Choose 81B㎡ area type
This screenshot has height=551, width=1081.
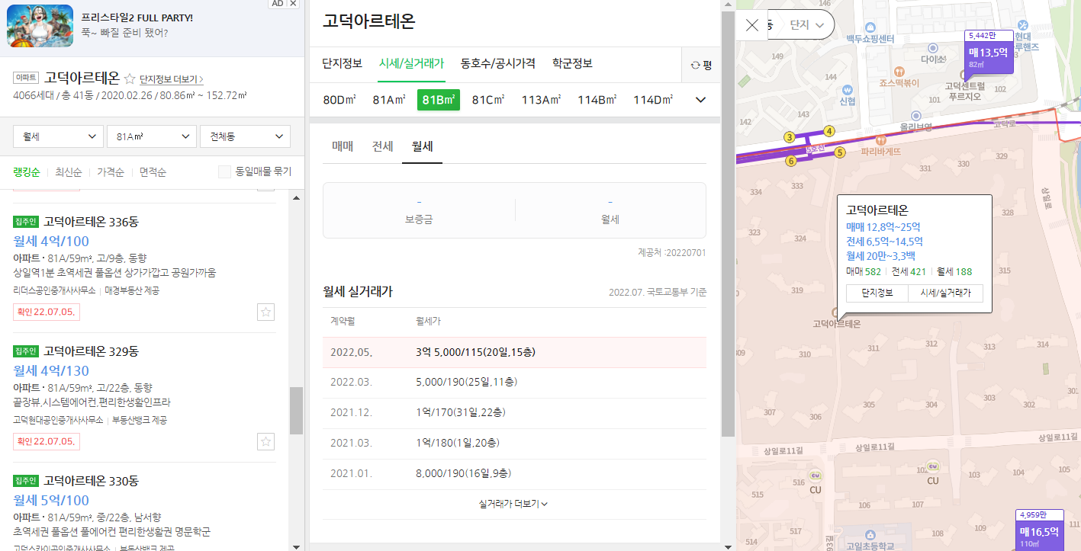coord(439,100)
